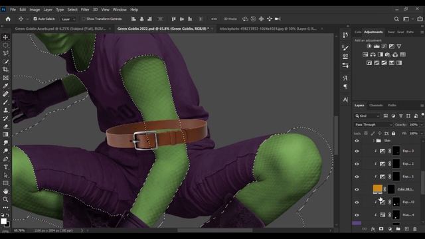Viewport: 425px width, 239px height.
Task: Select the Hand tool
Action: coord(5,191)
